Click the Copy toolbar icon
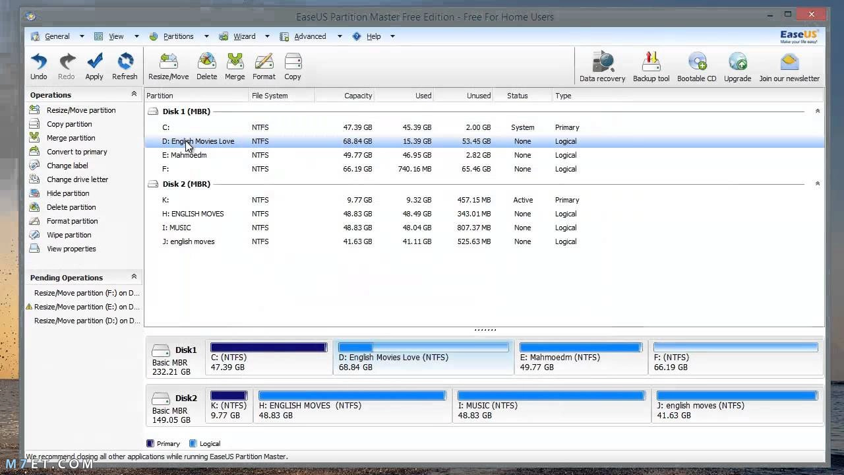Viewport: 844px width, 475px height. pyautogui.click(x=293, y=67)
